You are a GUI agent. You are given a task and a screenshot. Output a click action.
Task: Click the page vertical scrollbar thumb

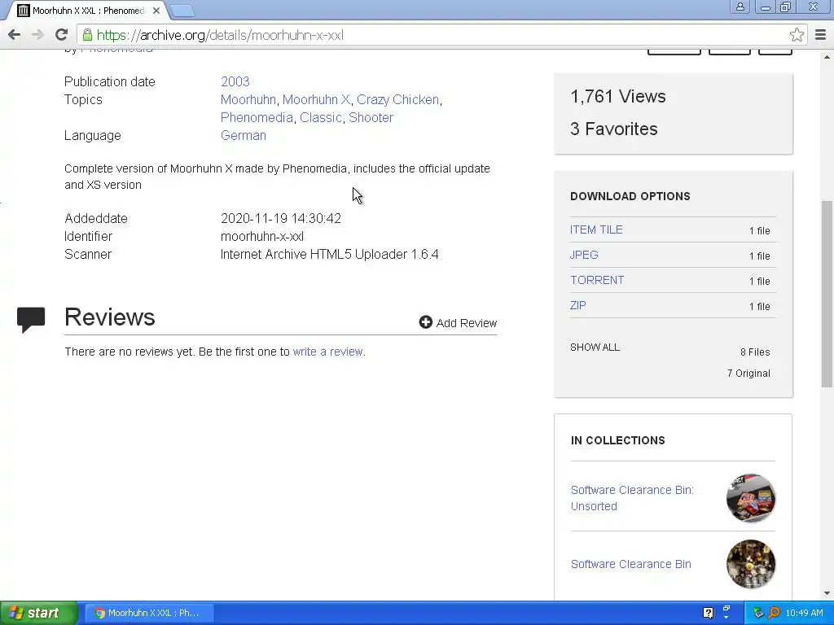pos(827,293)
